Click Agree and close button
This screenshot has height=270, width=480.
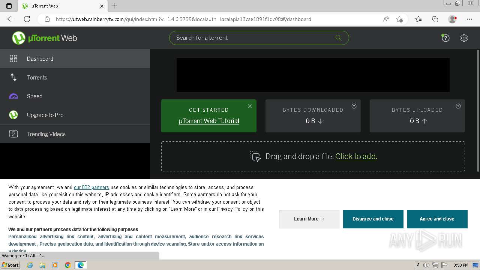pos(437,219)
